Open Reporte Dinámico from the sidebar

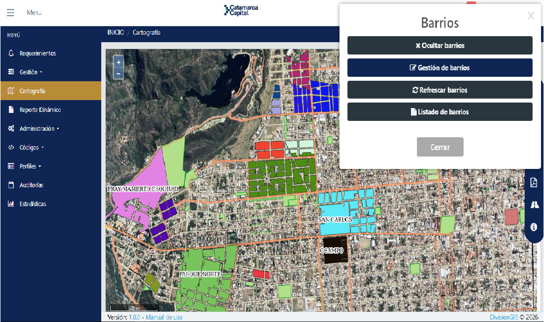(41, 109)
